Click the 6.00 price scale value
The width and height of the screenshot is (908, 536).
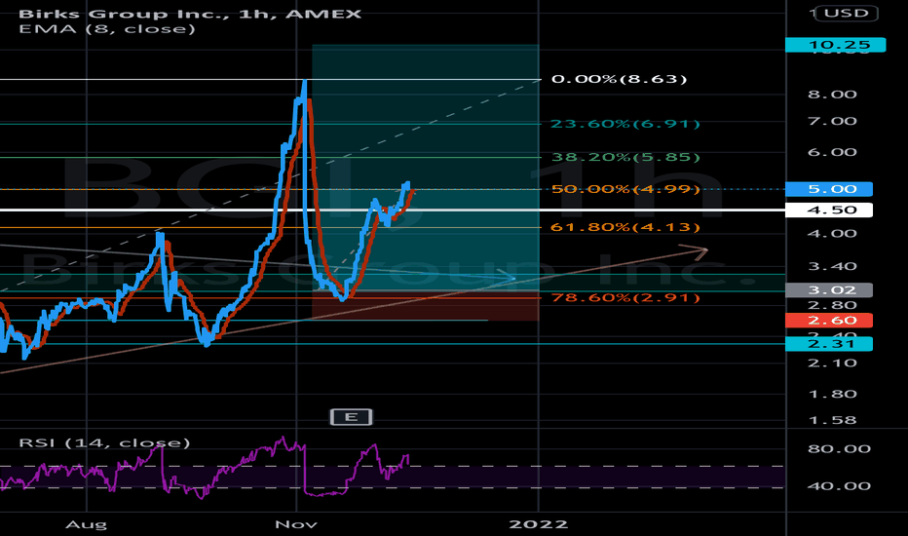pyautogui.click(x=832, y=152)
